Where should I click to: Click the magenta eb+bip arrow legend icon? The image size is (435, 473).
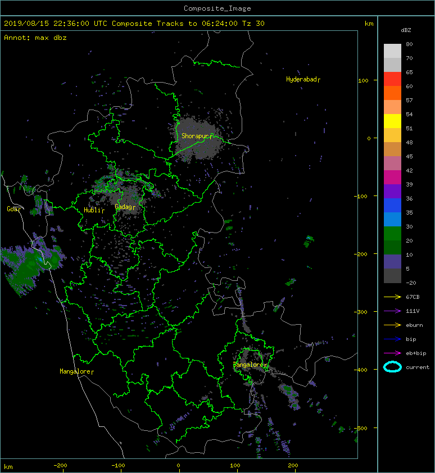coord(392,353)
